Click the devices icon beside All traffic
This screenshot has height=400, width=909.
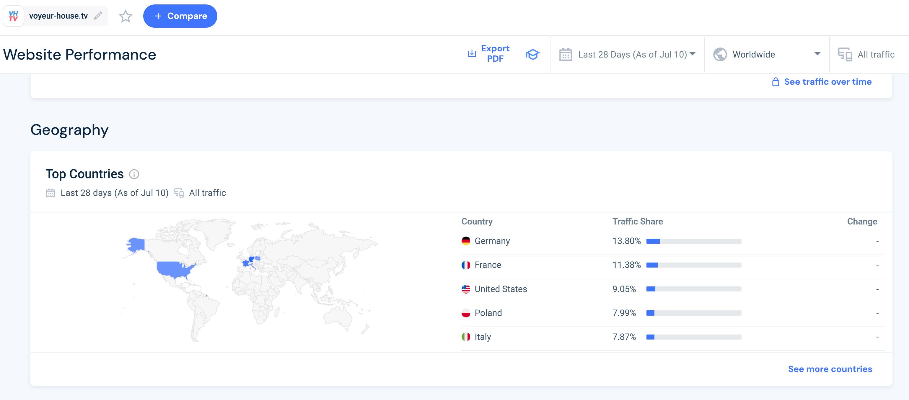(845, 55)
